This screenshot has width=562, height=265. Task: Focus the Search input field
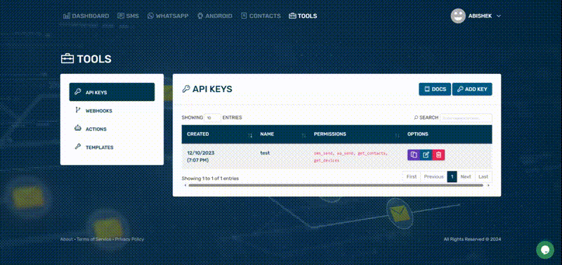pos(466,117)
